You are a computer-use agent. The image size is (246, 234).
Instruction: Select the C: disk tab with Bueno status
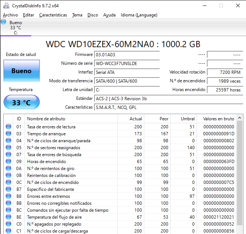[16, 27]
